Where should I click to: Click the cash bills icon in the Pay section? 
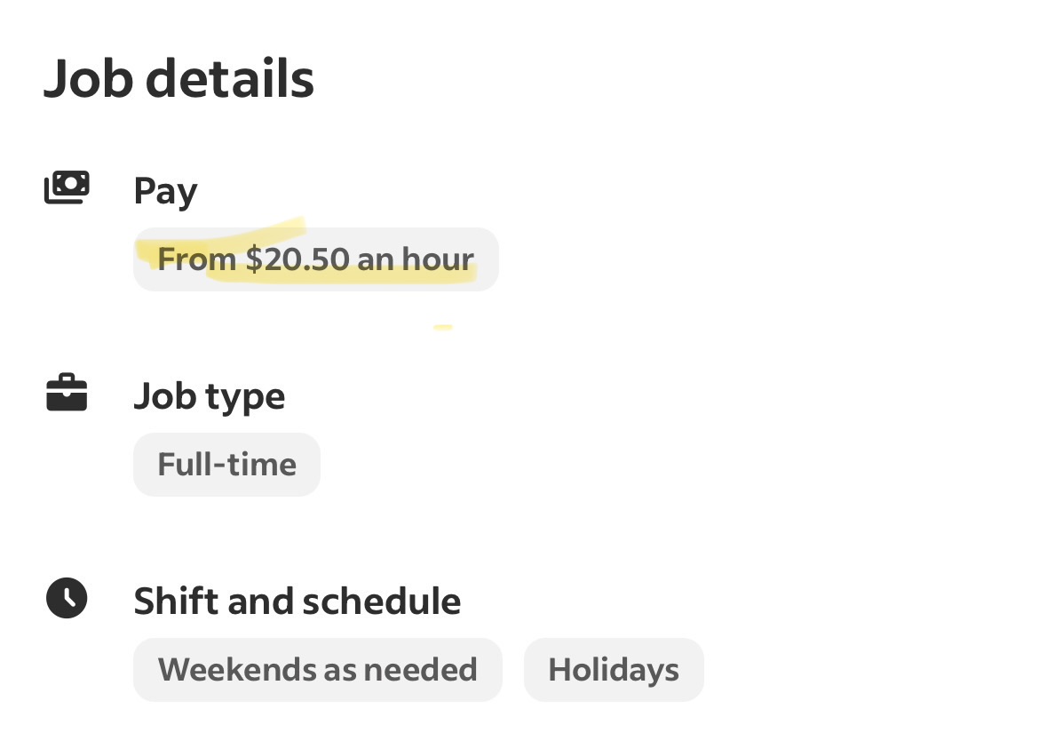click(67, 186)
